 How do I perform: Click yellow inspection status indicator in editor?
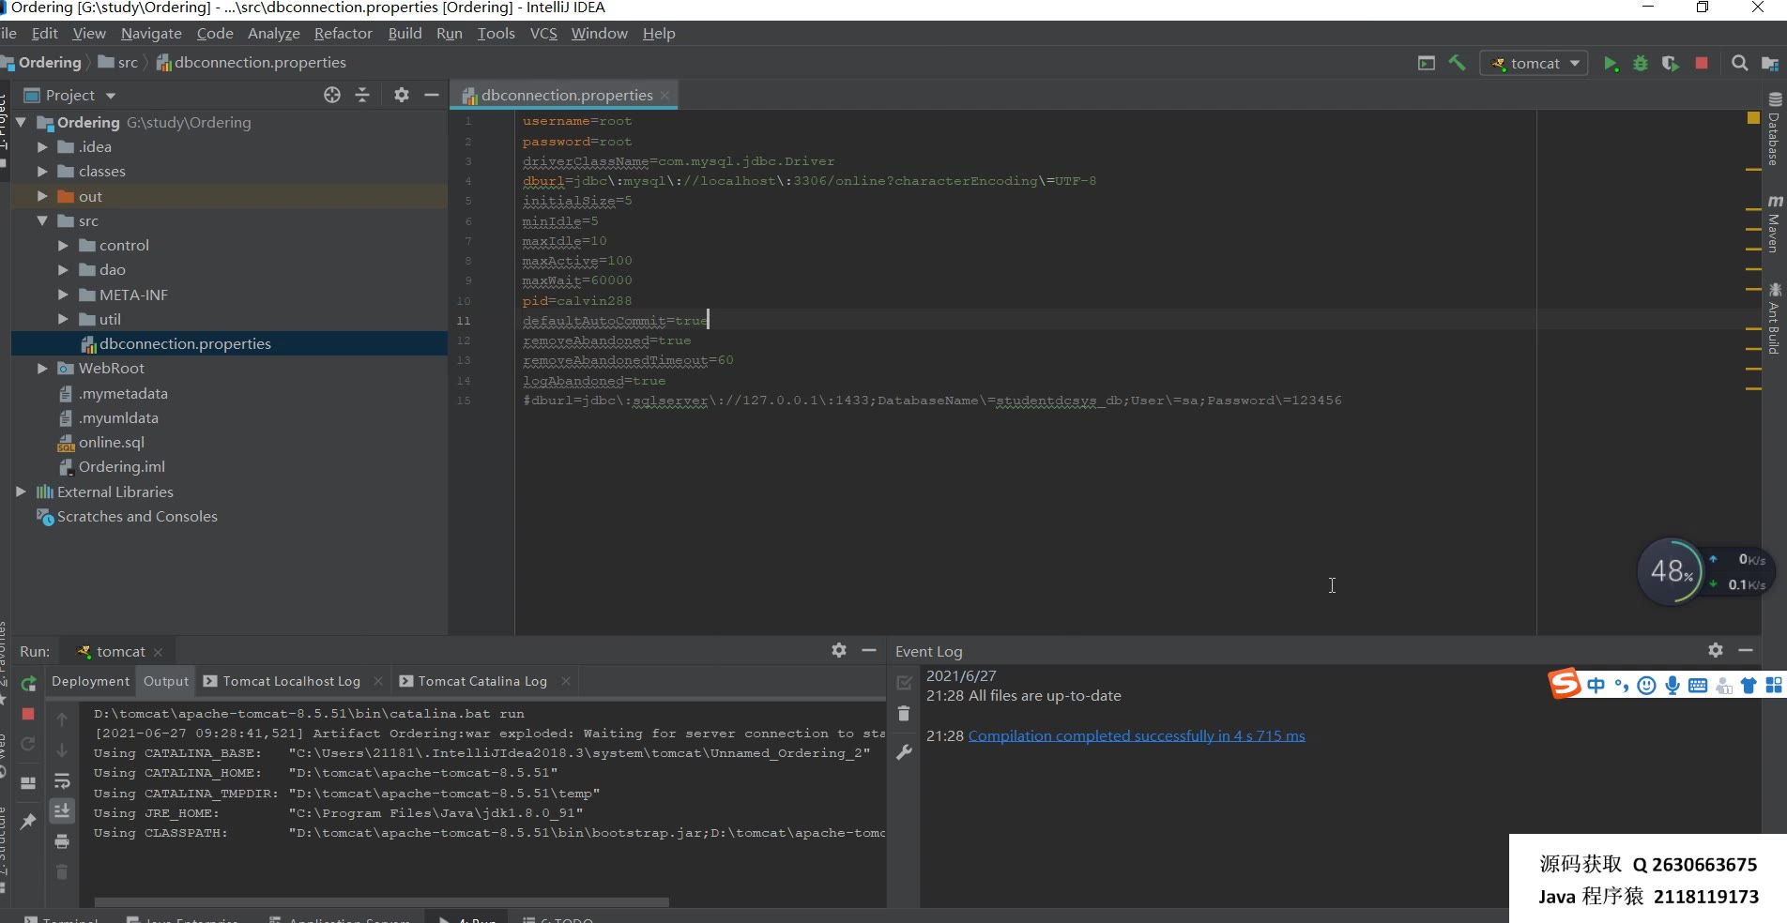[1753, 118]
